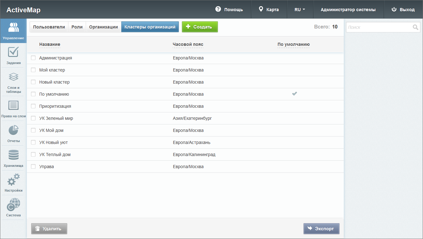Open the Настройки gears icon

coord(13,180)
